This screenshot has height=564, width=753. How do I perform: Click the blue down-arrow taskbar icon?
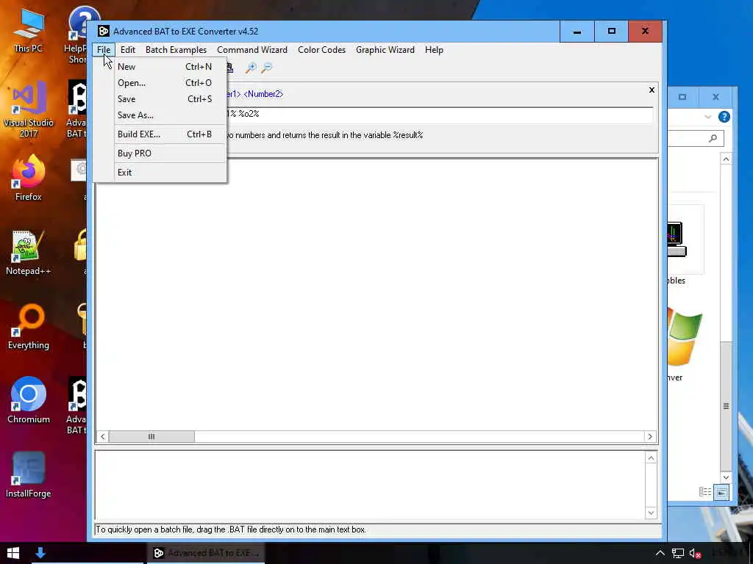[40, 553]
